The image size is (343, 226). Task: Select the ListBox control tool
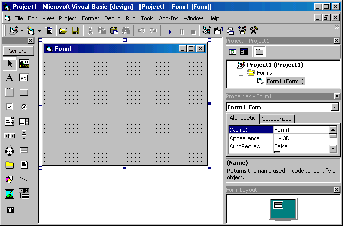point(24,122)
